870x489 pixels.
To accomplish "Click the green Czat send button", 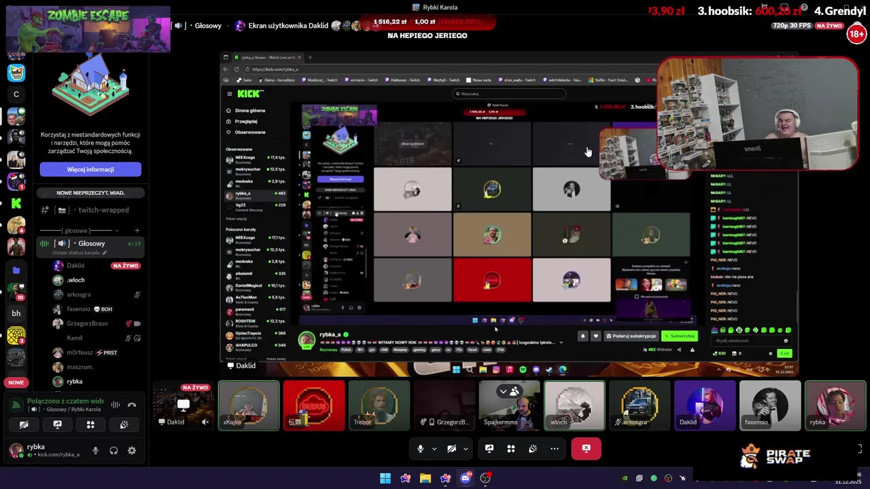I will point(784,353).
